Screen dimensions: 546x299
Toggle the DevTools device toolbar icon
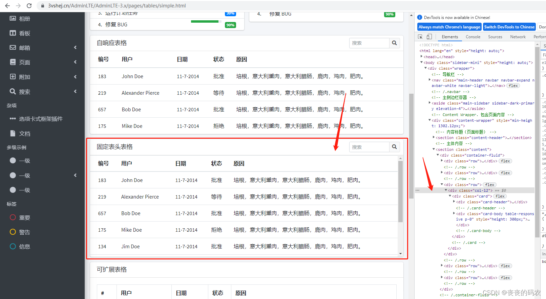click(429, 37)
